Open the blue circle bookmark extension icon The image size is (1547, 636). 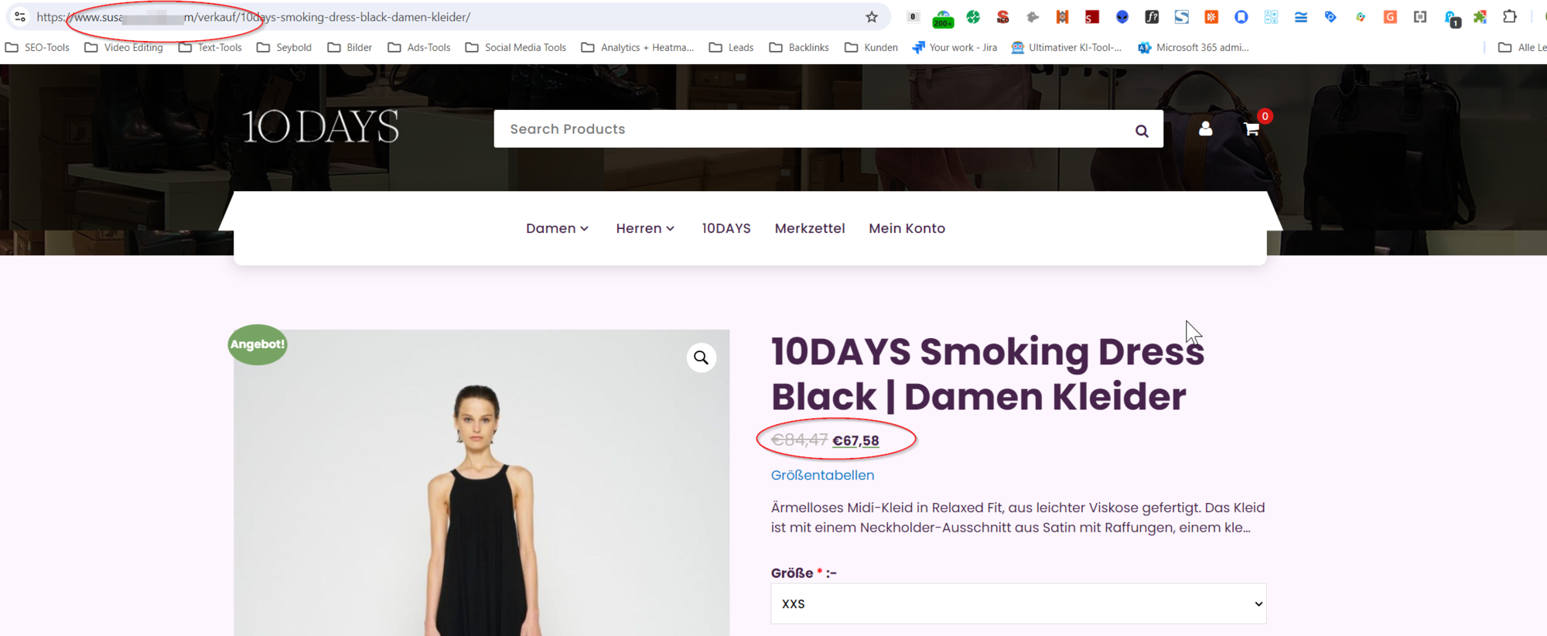pos(1241,17)
